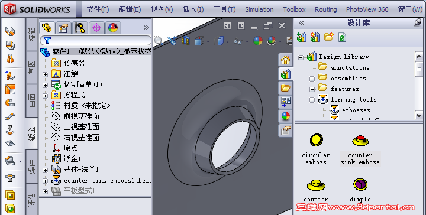
Task: Pin the 设计库 task pane
Action: pos(418,22)
